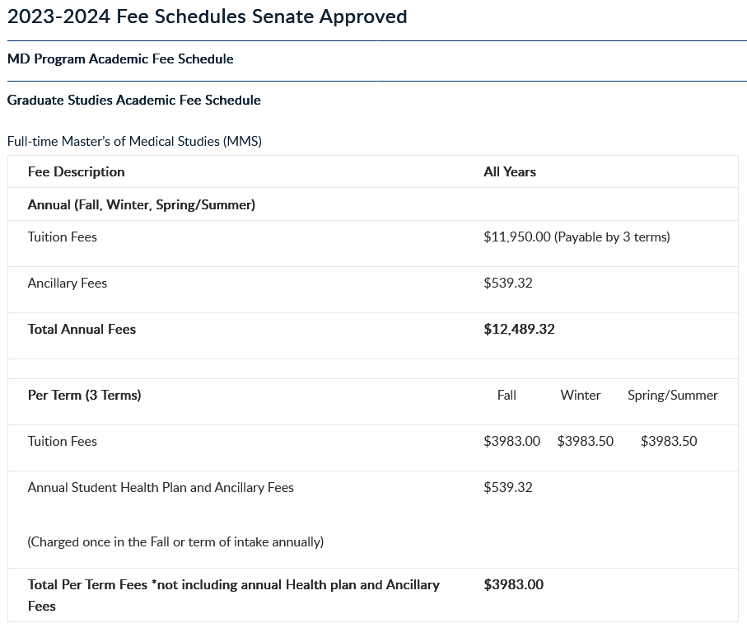Click the $12,489.32 total annual fees value
747x628 pixels.
tap(519, 330)
